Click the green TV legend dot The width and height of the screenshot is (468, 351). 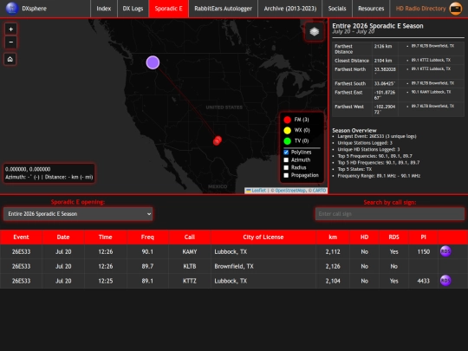(287, 141)
